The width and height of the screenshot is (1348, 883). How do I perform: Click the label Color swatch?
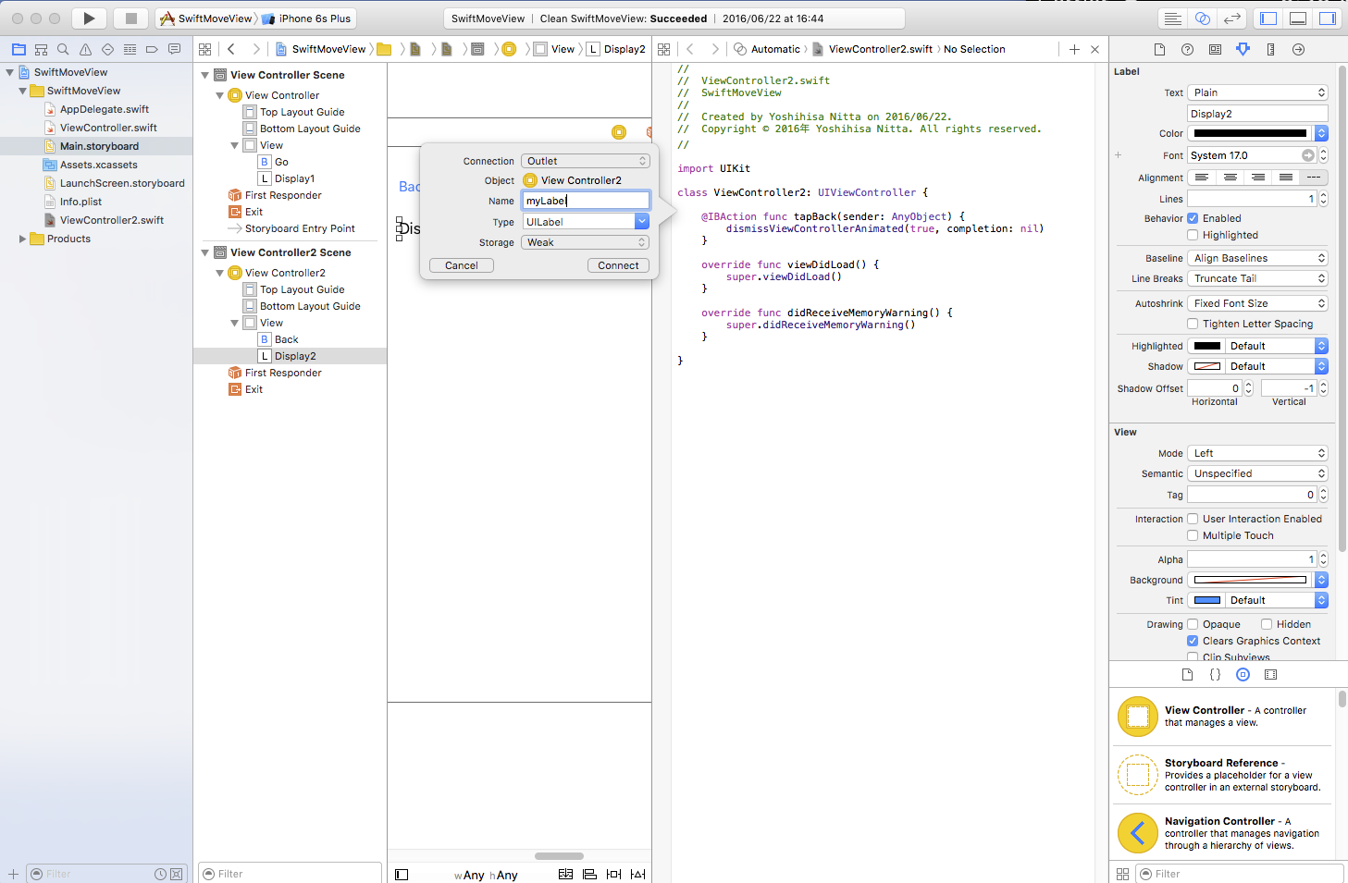[1251, 133]
